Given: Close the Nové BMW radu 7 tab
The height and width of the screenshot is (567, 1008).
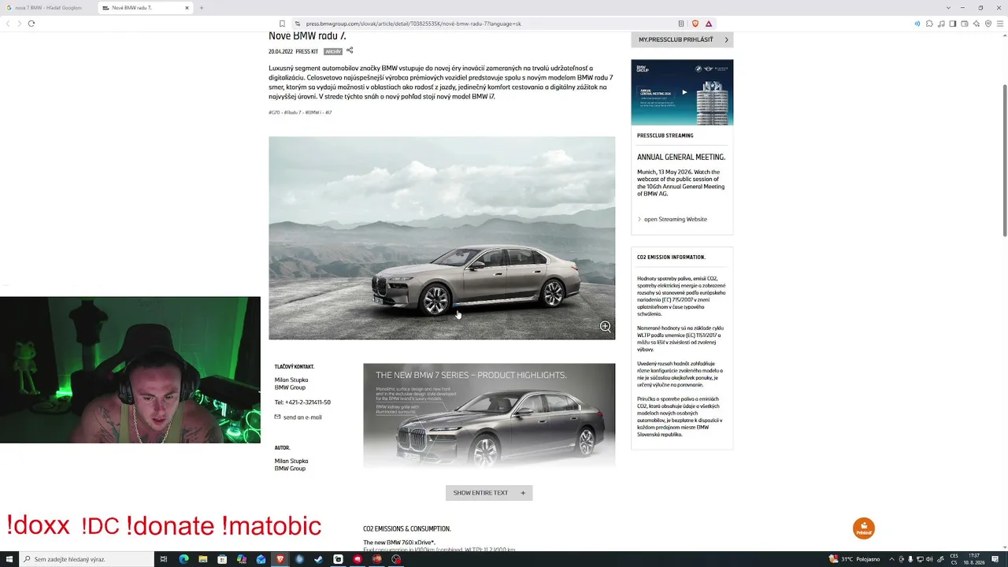Looking at the screenshot, I should pyautogui.click(x=187, y=8).
